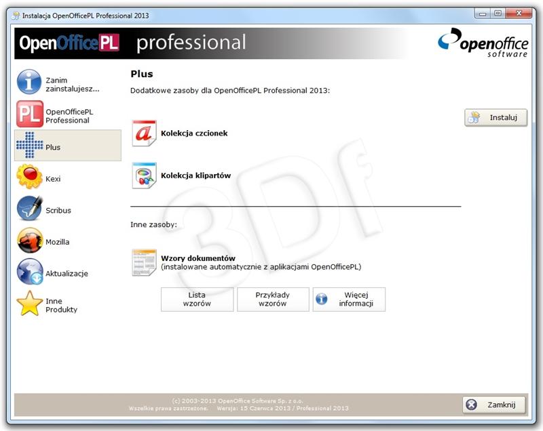The image size is (543, 431).
Task: Click the Plus page heading
Action: tap(142, 74)
